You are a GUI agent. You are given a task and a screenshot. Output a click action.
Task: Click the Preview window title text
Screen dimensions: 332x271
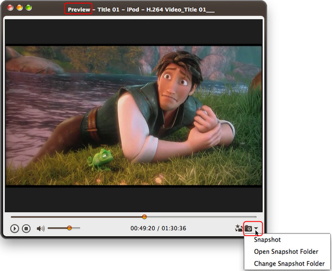(x=79, y=9)
